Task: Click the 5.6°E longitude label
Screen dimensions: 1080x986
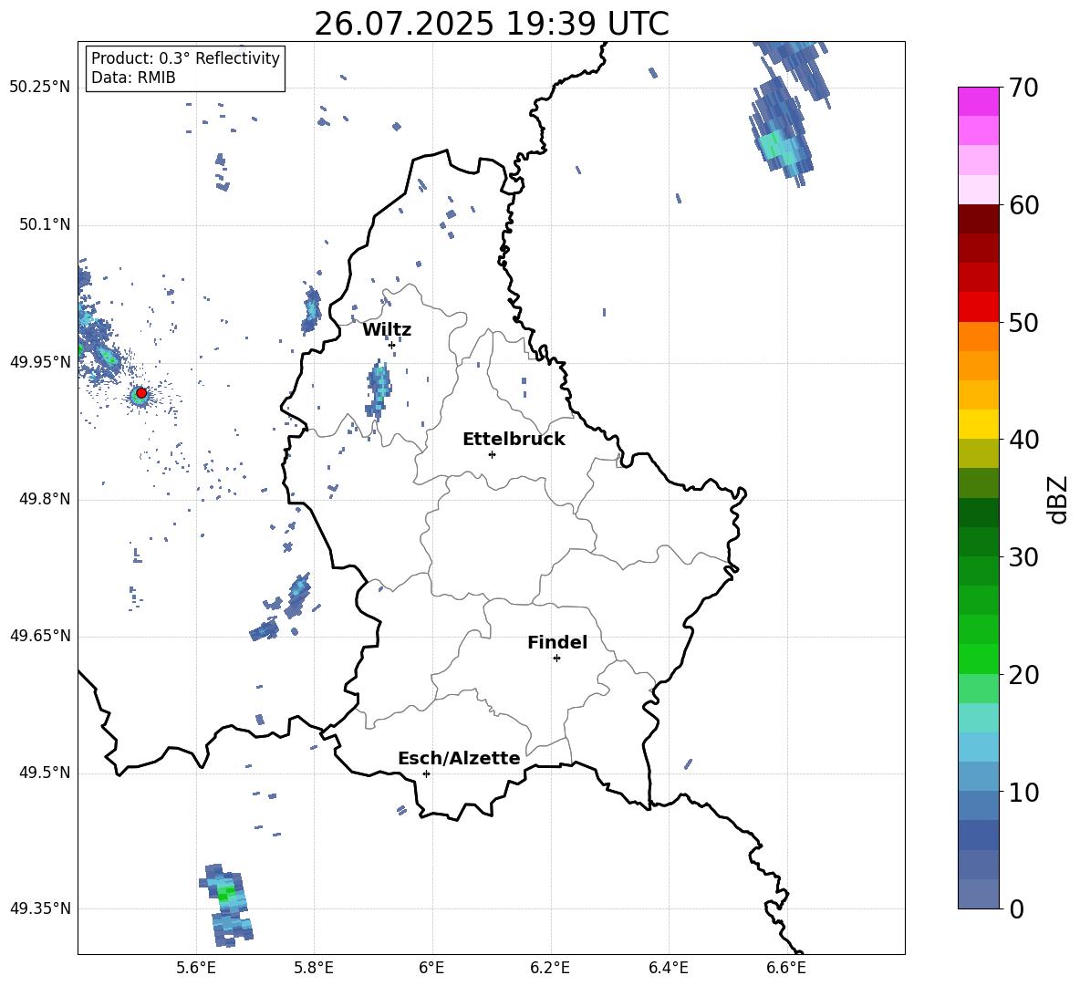Action: [196, 968]
